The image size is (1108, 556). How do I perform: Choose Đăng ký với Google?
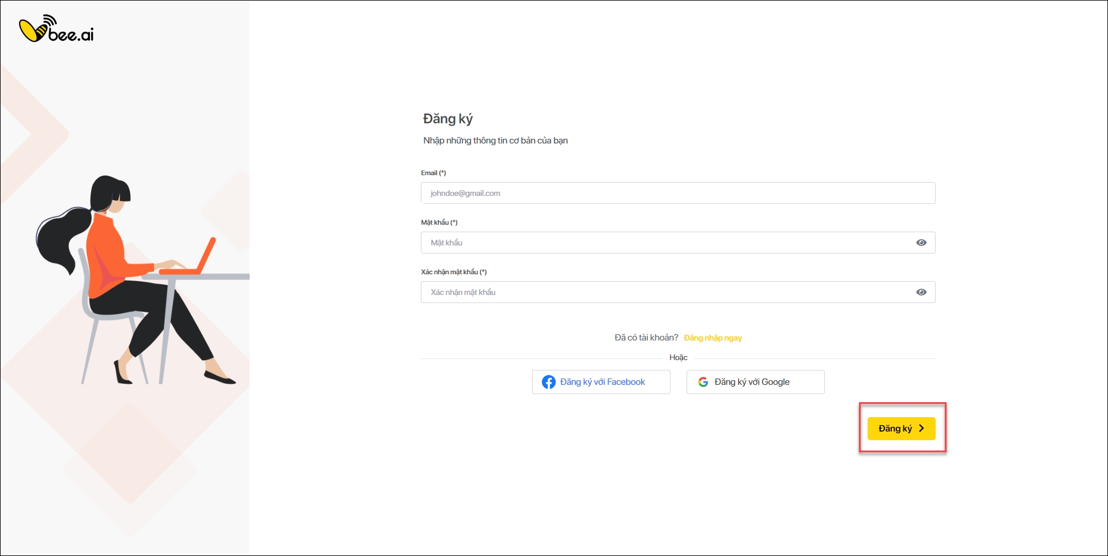(x=755, y=382)
